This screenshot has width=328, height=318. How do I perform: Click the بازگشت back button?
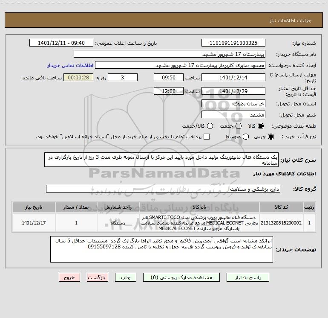click(x=98, y=277)
